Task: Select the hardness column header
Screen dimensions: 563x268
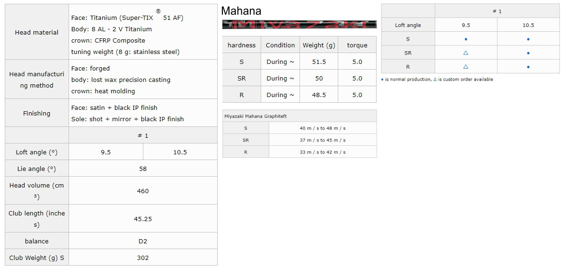Action: click(x=242, y=45)
